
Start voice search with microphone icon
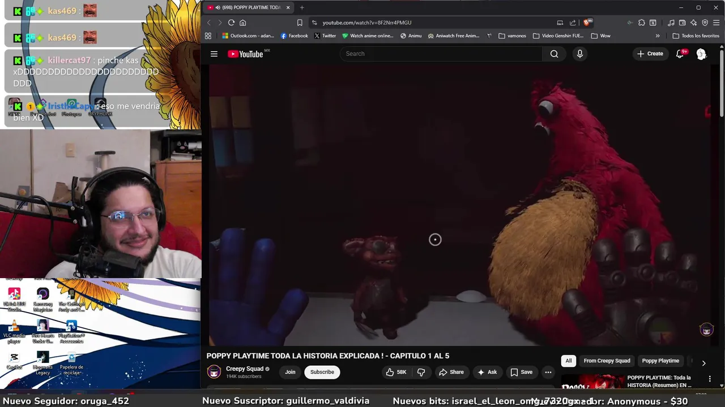tap(579, 54)
